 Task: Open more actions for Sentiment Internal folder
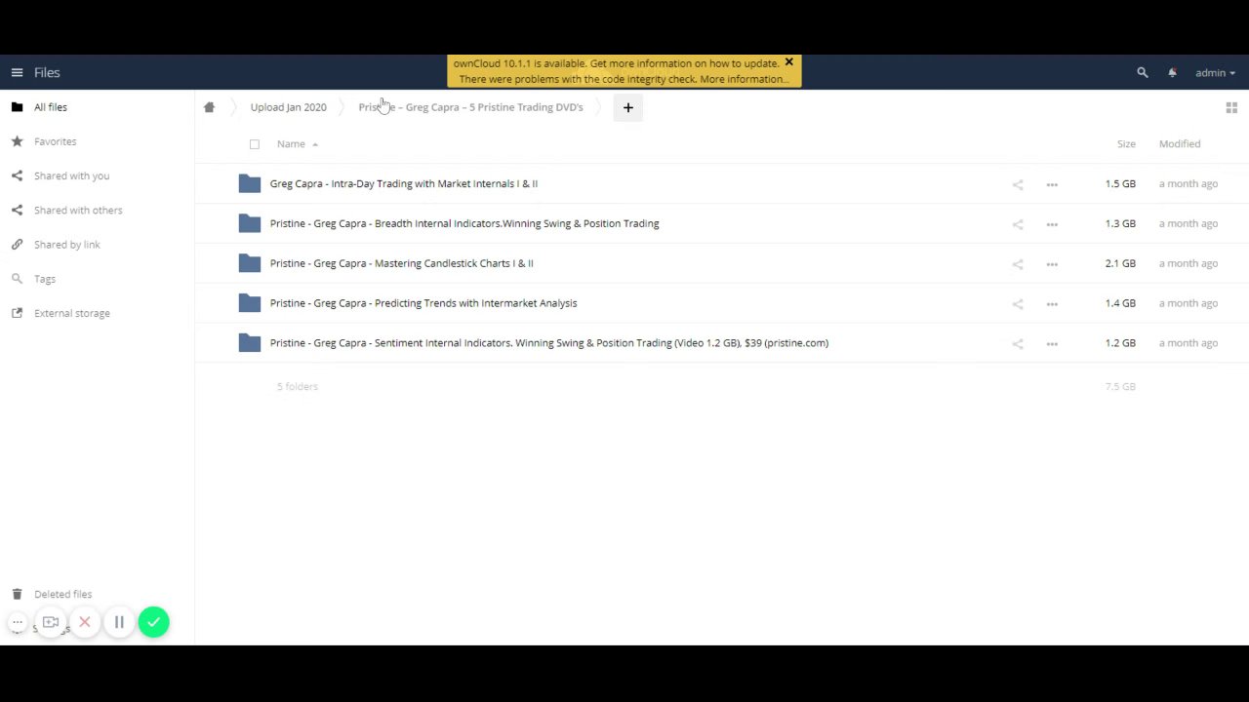(1052, 343)
